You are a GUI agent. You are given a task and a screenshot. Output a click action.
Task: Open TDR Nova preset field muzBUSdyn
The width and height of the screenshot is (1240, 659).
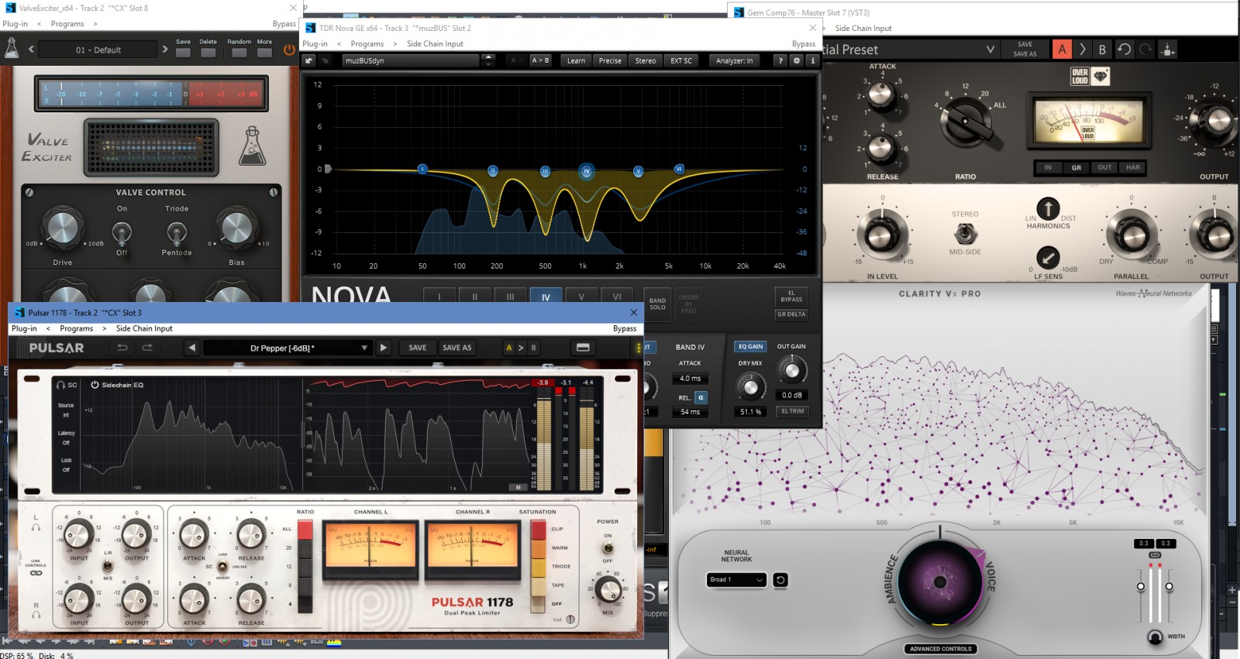coord(411,60)
